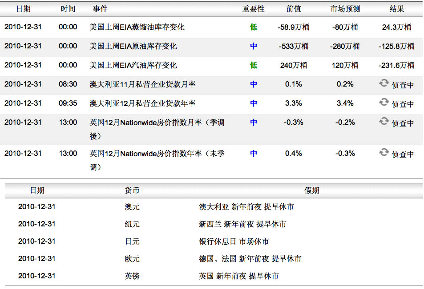Click the 时间 column header

click(68, 9)
